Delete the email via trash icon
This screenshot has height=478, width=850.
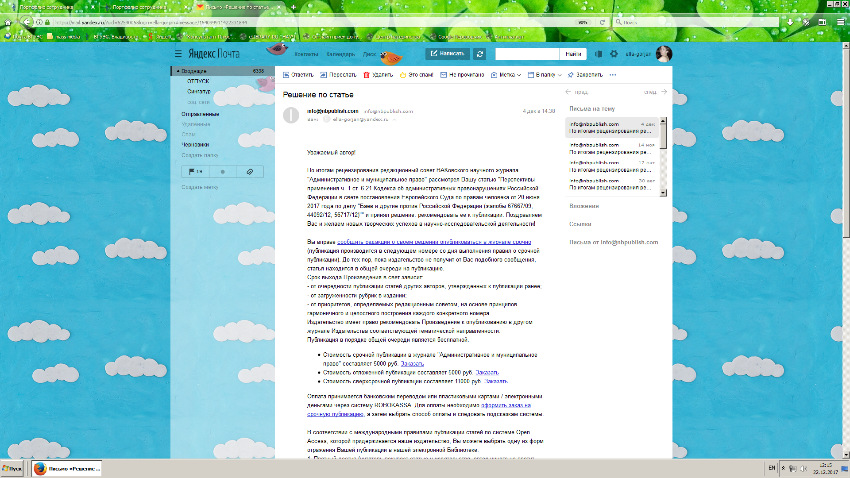point(367,75)
